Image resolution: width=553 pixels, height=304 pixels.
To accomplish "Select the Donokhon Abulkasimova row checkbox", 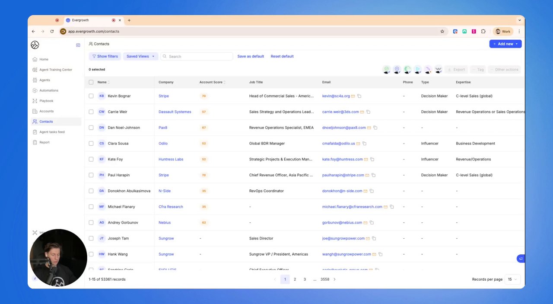I will [x=91, y=191].
